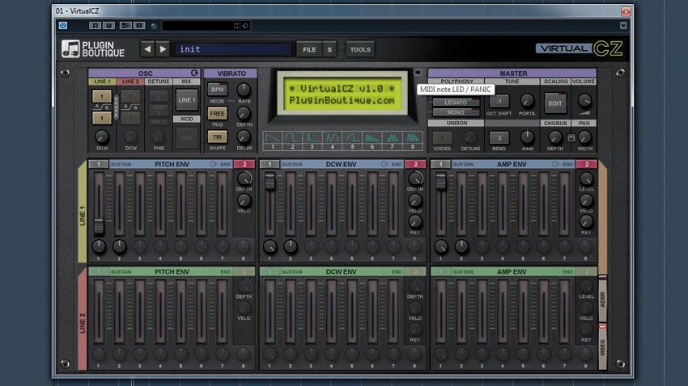The height and width of the screenshot is (386, 688).
Task: Click the vibrato RATE knob
Action: pyautogui.click(x=244, y=90)
